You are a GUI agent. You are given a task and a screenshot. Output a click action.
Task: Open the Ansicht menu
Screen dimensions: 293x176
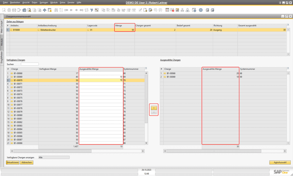click(26, 3)
